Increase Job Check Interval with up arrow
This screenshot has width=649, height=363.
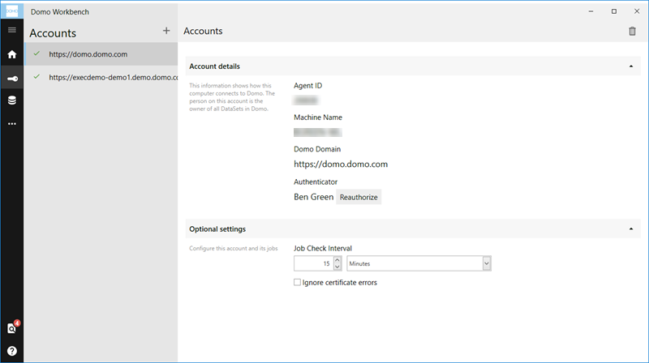point(337,260)
